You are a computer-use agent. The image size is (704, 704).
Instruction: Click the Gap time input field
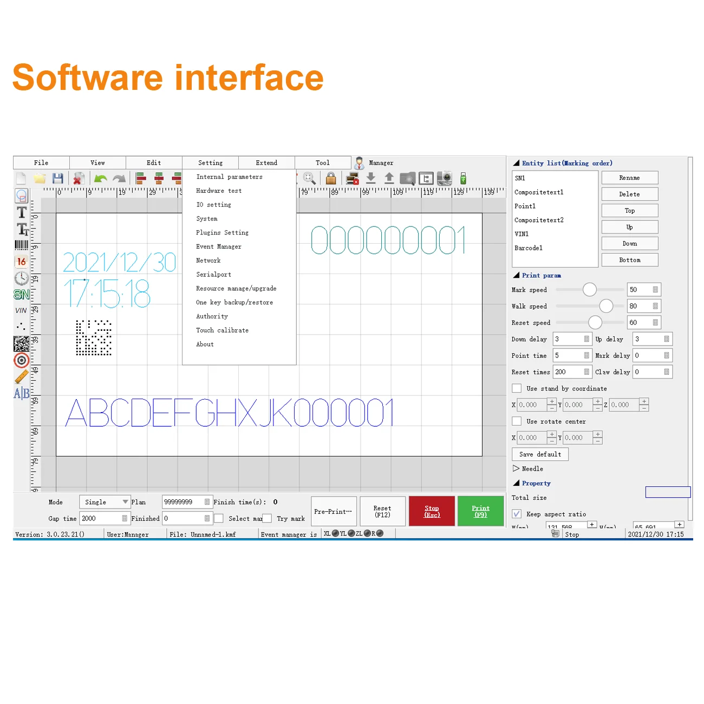coord(105,518)
